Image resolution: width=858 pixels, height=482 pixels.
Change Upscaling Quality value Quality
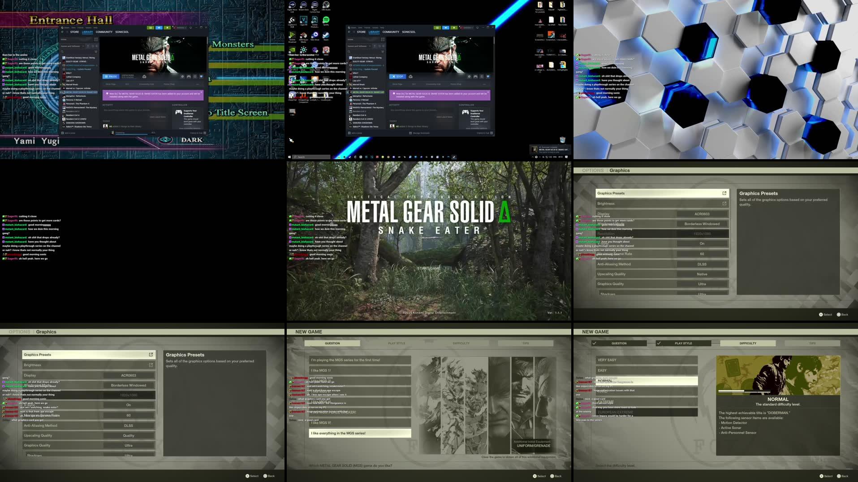[x=129, y=435]
